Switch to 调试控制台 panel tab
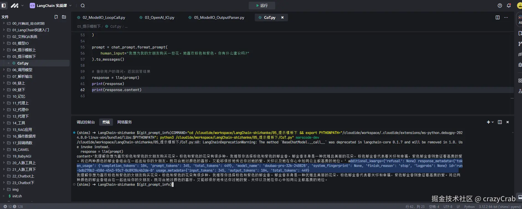Viewport: 522px width, 209px height. (86, 122)
